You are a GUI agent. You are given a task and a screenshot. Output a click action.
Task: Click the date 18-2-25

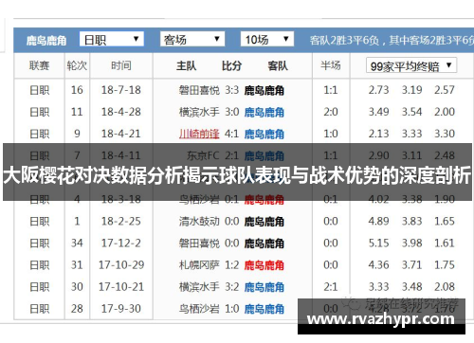121,221
